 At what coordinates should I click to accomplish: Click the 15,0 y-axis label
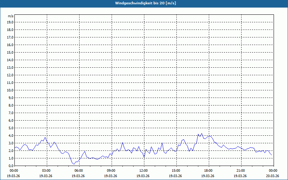10,52
